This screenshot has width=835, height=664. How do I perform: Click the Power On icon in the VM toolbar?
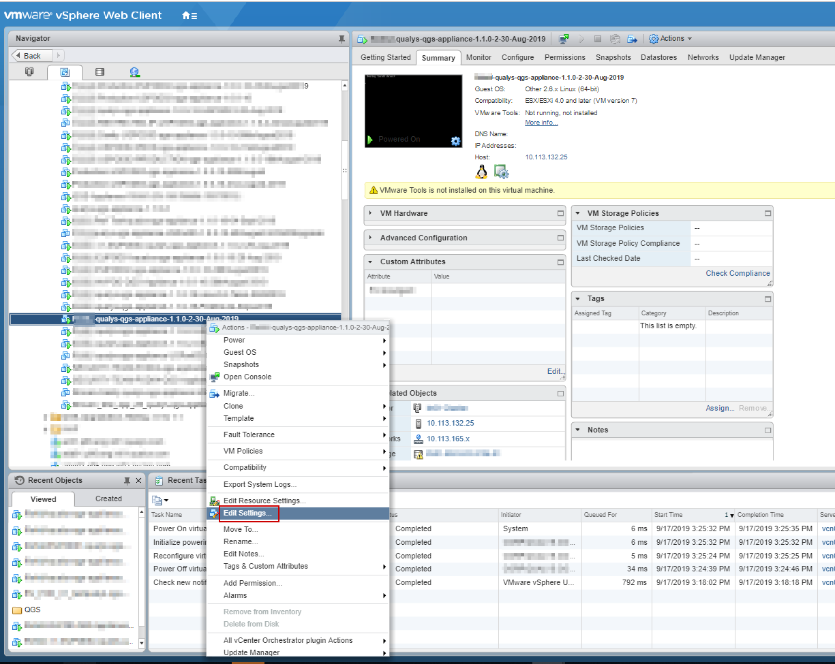[583, 39]
